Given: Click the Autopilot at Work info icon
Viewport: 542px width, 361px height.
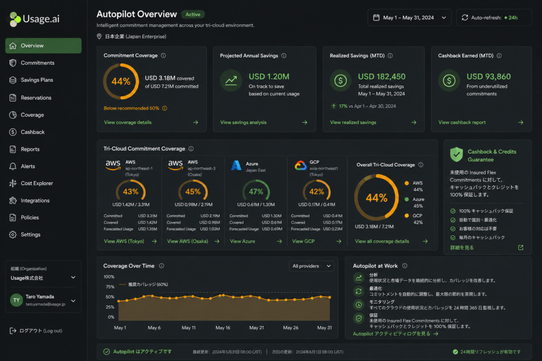Looking at the screenshot, I should coord(405,266).
